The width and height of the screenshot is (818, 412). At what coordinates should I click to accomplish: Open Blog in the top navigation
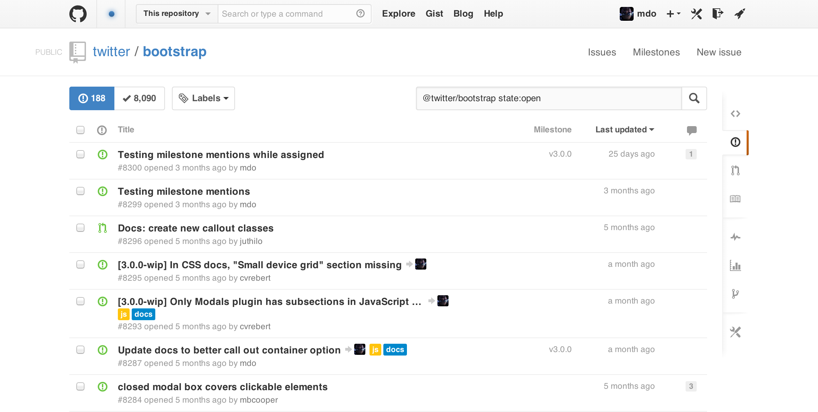coord(463,14)
